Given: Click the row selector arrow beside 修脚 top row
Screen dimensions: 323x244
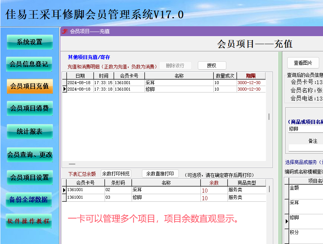Looking at the screenshot, I should point(64,89).
